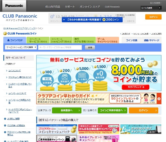Open the 不正行為への取組み sidebar link
The height and width of the screenshot is (142, 166).
(x=16, y=125)
